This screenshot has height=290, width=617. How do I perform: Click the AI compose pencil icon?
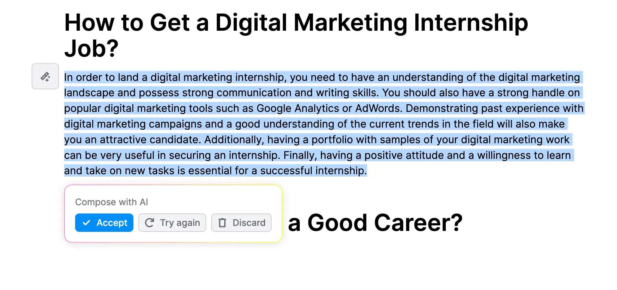click(x=45, y=76)
